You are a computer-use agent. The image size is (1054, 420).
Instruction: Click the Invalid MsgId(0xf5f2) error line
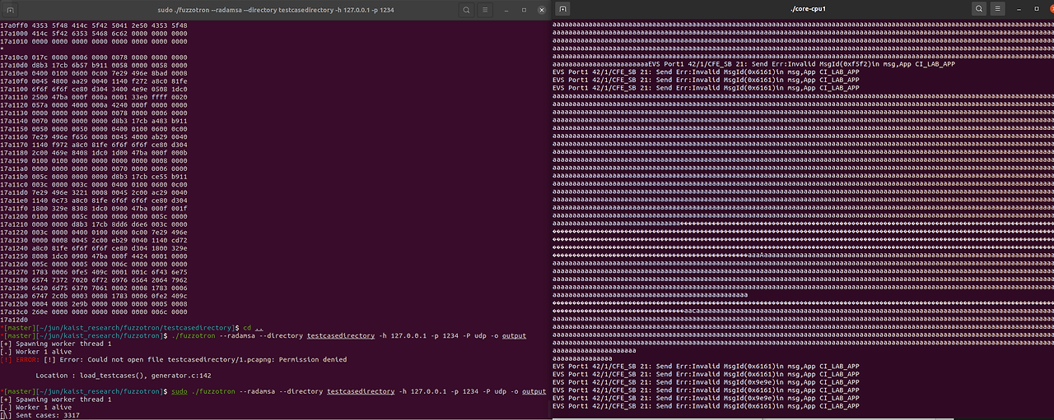click(x=802, y=64)
